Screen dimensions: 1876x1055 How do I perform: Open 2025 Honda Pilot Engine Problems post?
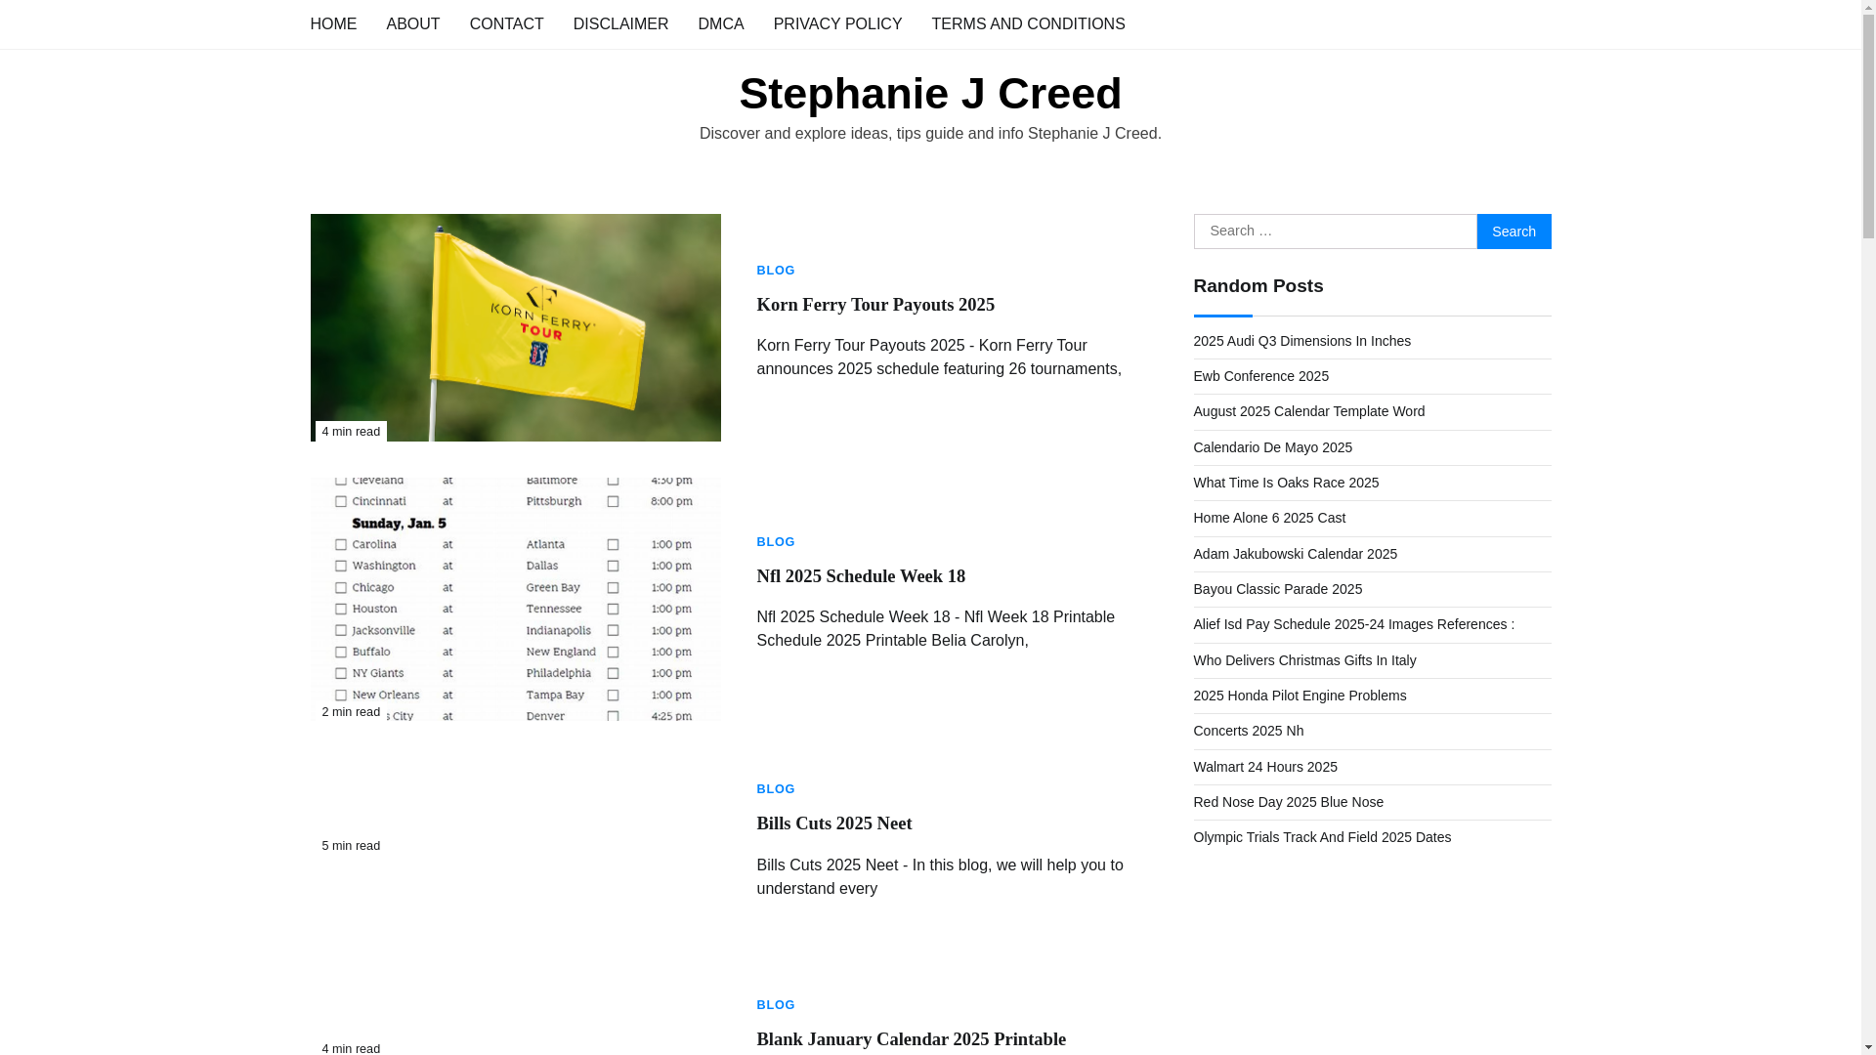click(x=1300, y=696)
